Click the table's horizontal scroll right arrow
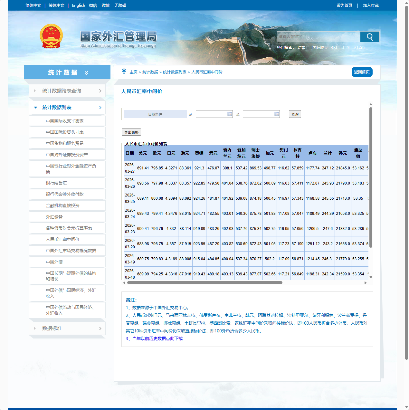The image size is (409, 410). [366, 283]
